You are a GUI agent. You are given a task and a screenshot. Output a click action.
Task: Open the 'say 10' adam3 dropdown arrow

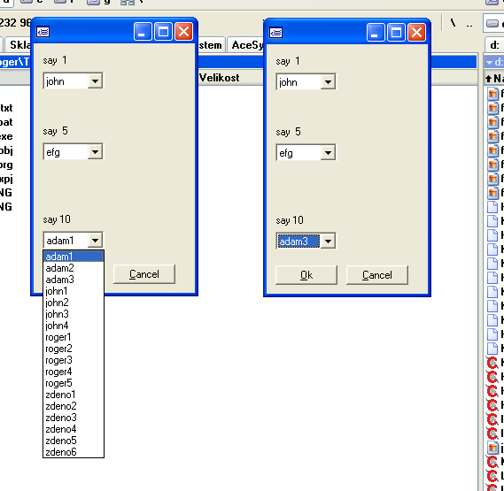tap(328, 242)
